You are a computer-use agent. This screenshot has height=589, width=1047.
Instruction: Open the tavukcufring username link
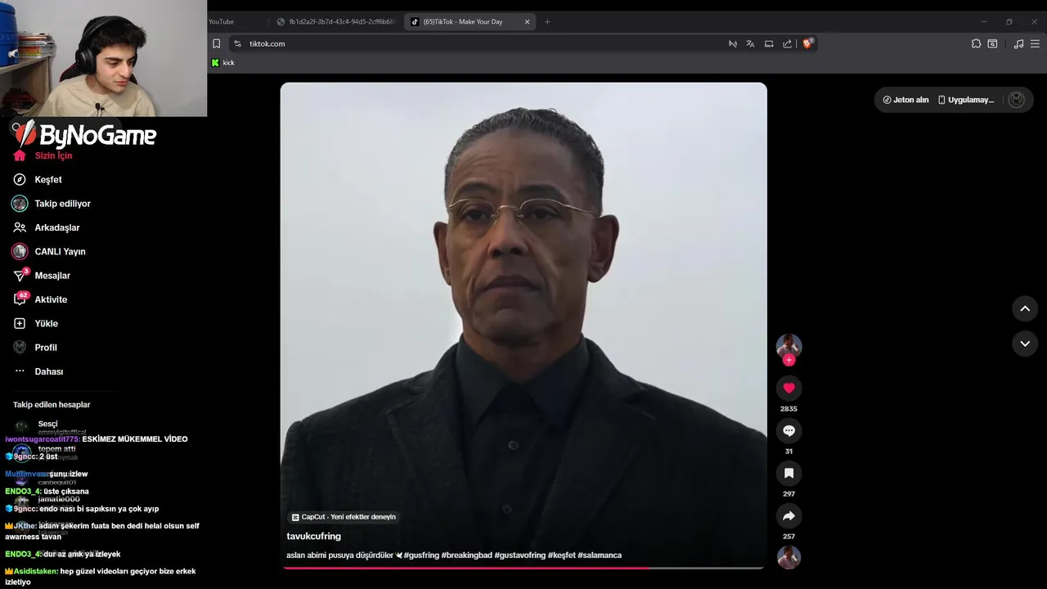pyautogui.click(x=313, y=536)
